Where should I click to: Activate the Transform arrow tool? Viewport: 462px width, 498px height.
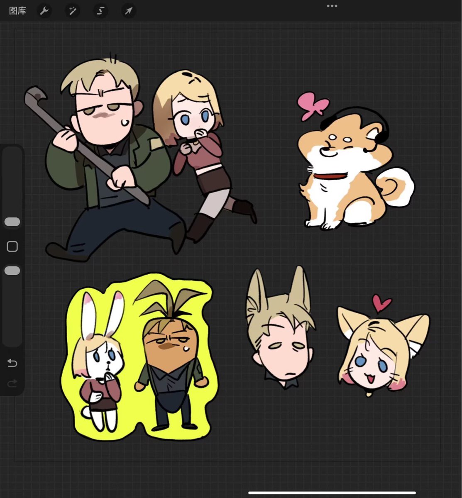click(x=129, y=11)
